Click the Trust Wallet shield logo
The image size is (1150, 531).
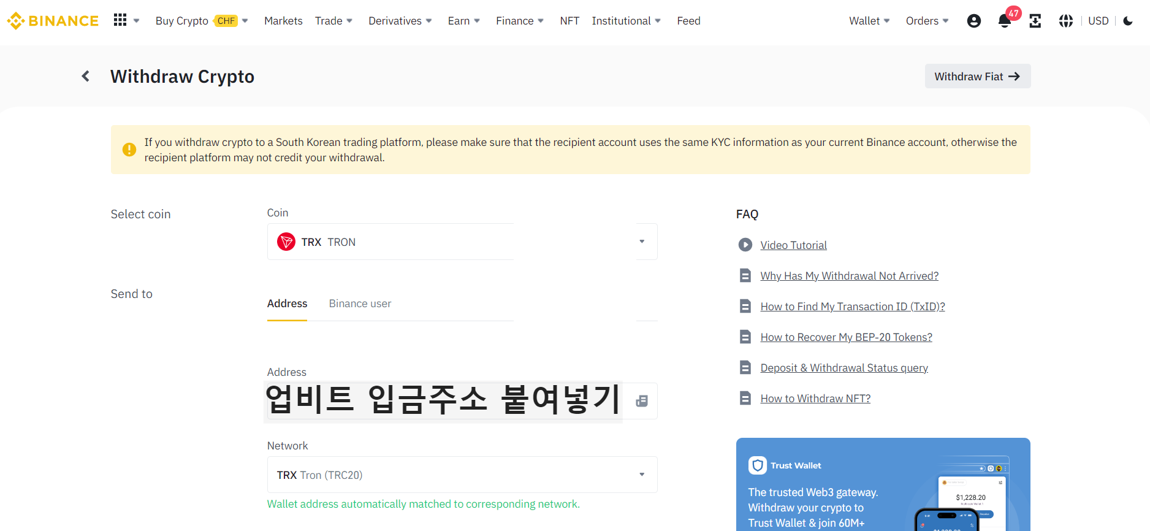click(758, 465)
